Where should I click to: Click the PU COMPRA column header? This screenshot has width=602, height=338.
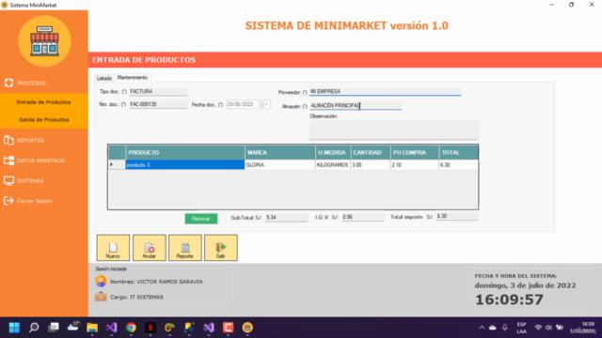point(414,152)
